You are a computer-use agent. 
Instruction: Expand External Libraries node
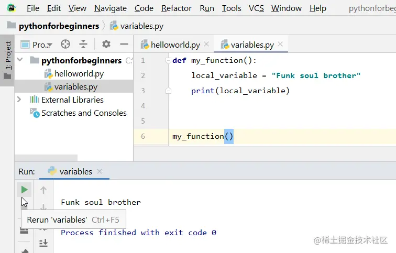pyautogui.click(x=19, y=100)
